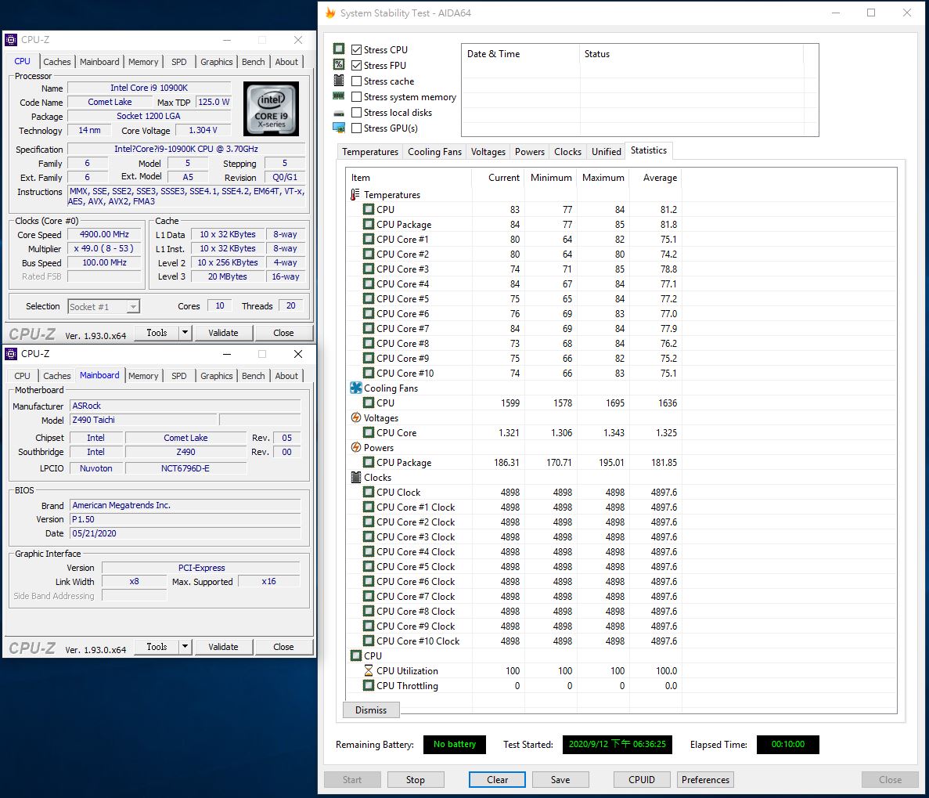Screen dimensions: 929x798
Task: Click the AIDA64 flame icon in title bar
Action: coord(330,13)
